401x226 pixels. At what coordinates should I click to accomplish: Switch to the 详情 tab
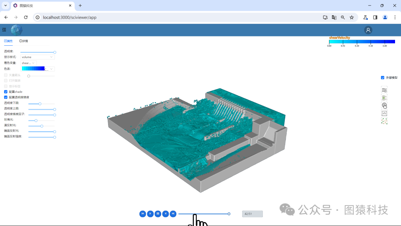[23, 41]
